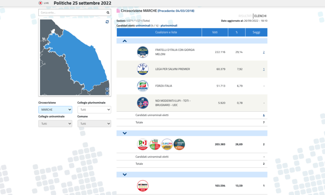Screen dimensions: 325x195
Task: Click the percentage 26,69
Action: [239, 145]
